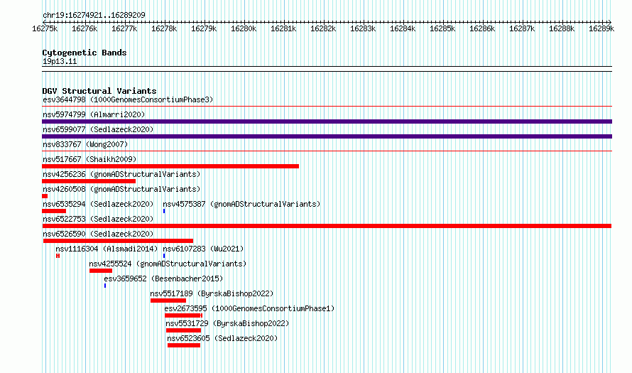Click the thin red line under esv3644798
Screen dimensions: 632x373
pyautogui.click(x=327, y=107)
